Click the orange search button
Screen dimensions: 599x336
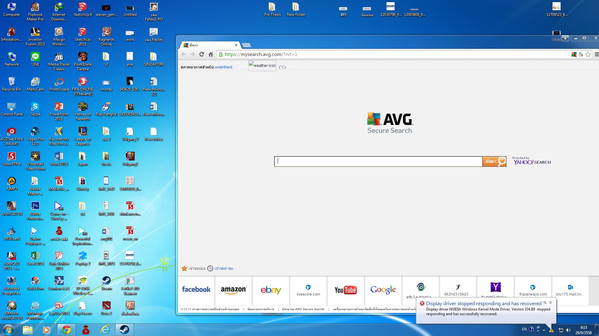[494, 161]
